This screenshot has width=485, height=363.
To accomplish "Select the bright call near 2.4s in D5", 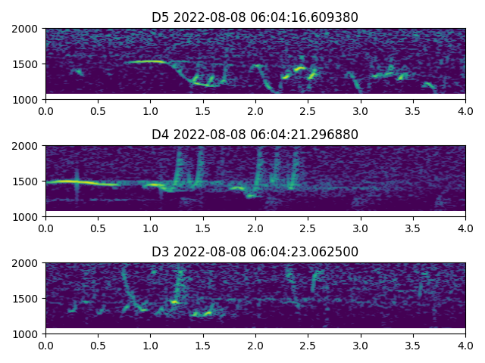I will tap(299, 69).
